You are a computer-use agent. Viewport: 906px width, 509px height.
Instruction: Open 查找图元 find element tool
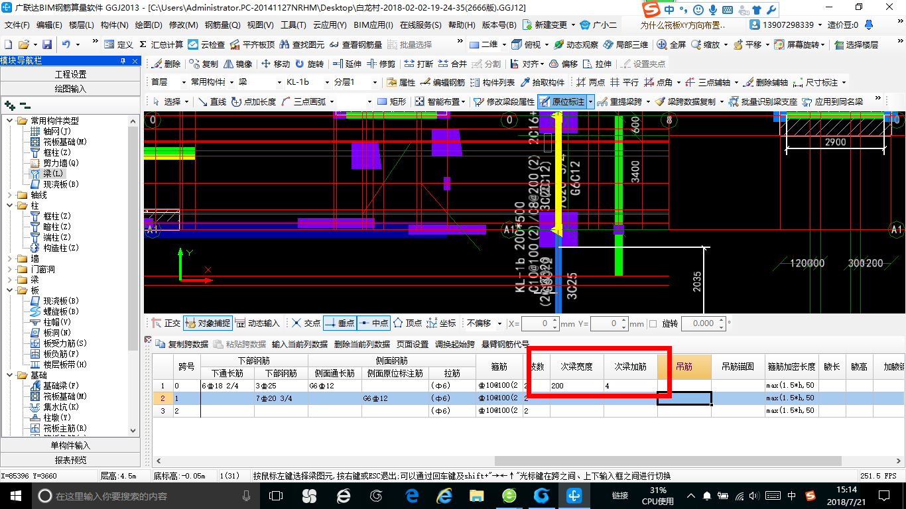tap(302, 44)
